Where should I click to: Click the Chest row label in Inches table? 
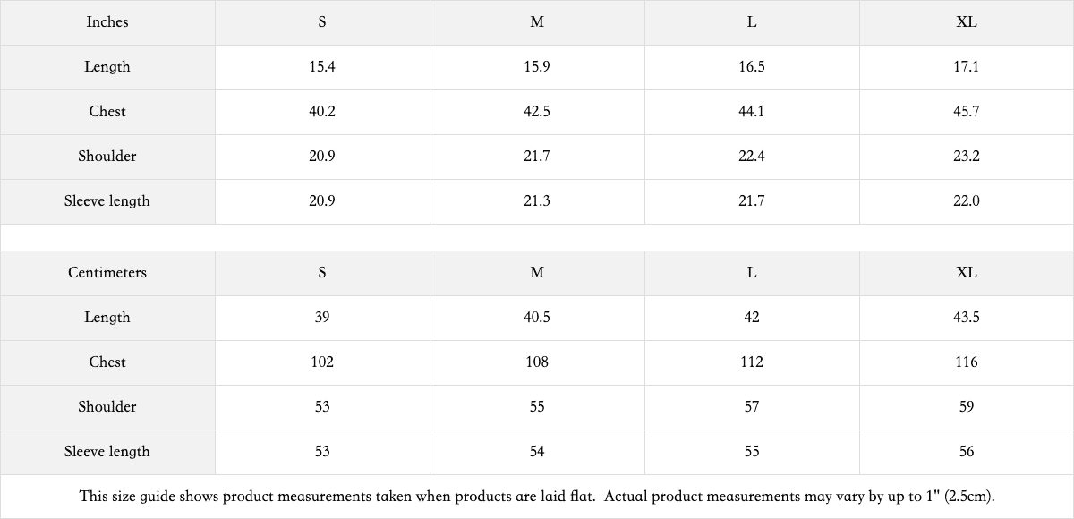point(107,112)
